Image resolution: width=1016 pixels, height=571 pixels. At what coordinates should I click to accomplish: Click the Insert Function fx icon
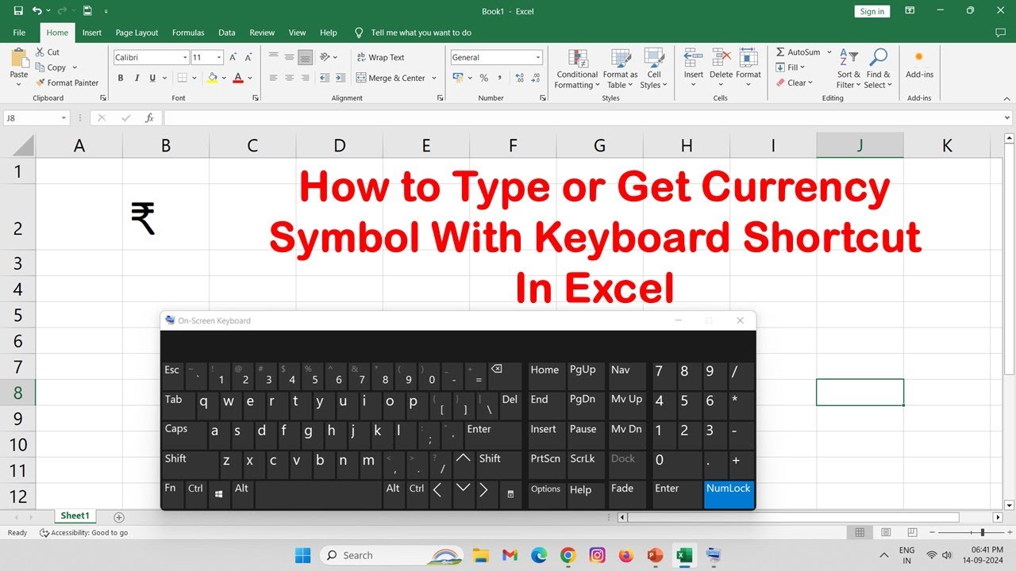(149, 117)
